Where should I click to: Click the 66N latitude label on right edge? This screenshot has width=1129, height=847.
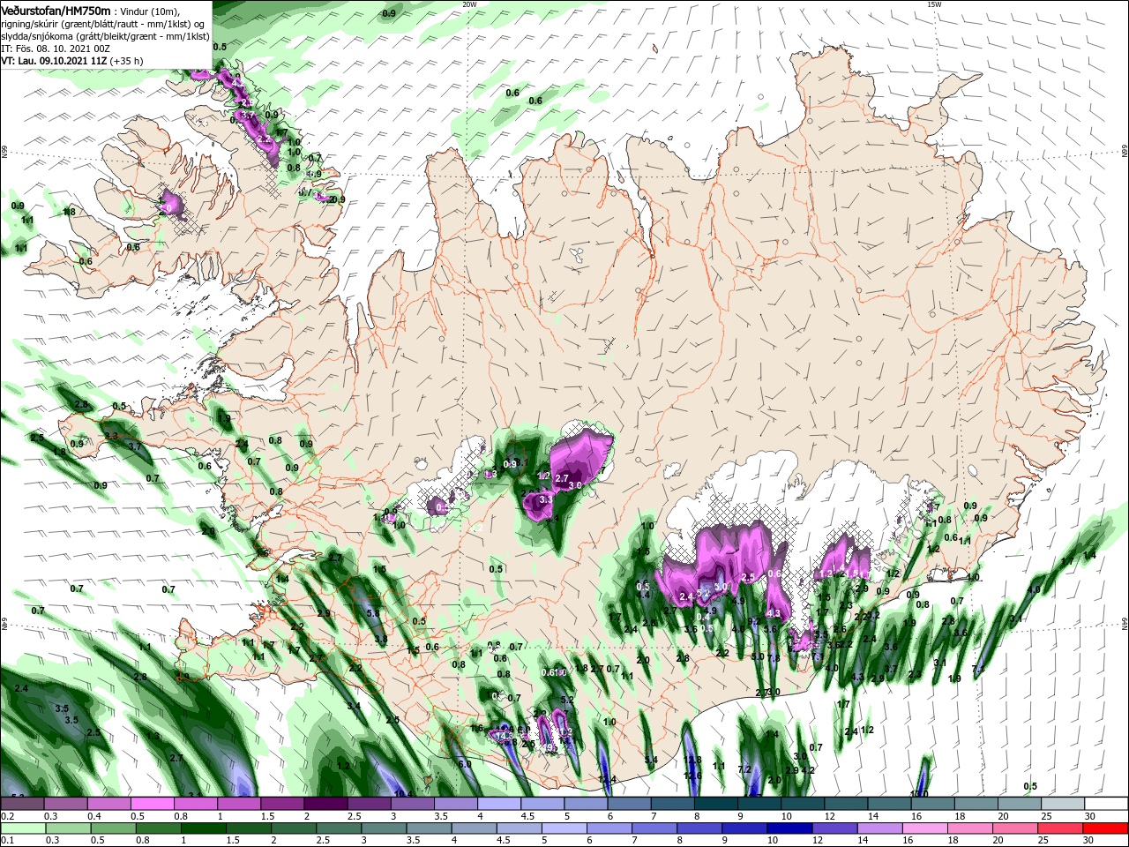click(1124, 152)
